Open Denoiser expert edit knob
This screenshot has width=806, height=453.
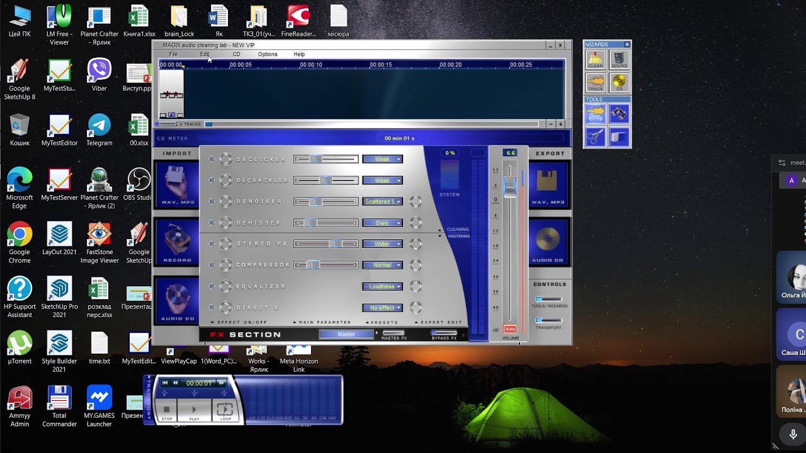[x=416, y=201]
